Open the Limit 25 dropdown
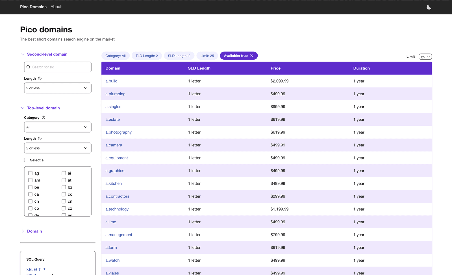452x275 pixels. 425,57
